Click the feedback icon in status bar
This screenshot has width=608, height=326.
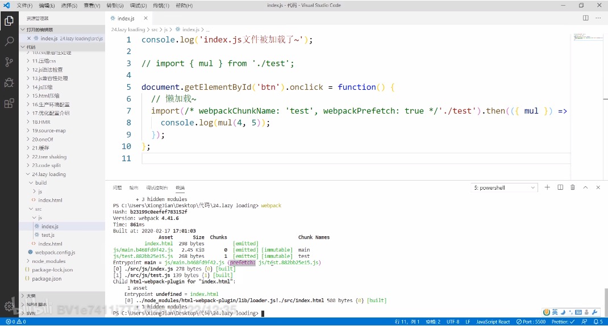click(x=584, y=321)
